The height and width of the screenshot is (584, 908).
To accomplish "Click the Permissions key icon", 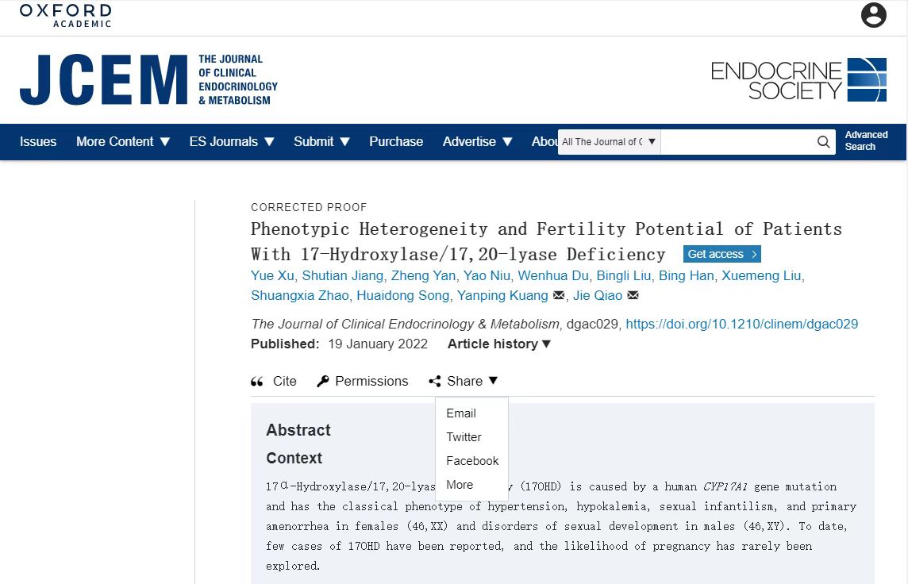I will tap(322, 381).
